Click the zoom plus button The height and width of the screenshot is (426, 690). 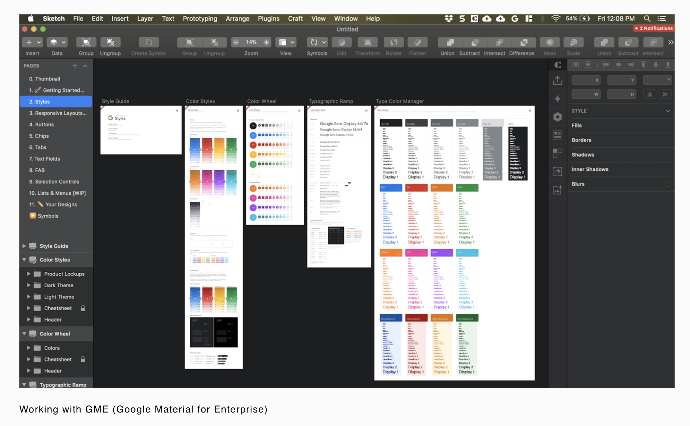click(266, 42)
